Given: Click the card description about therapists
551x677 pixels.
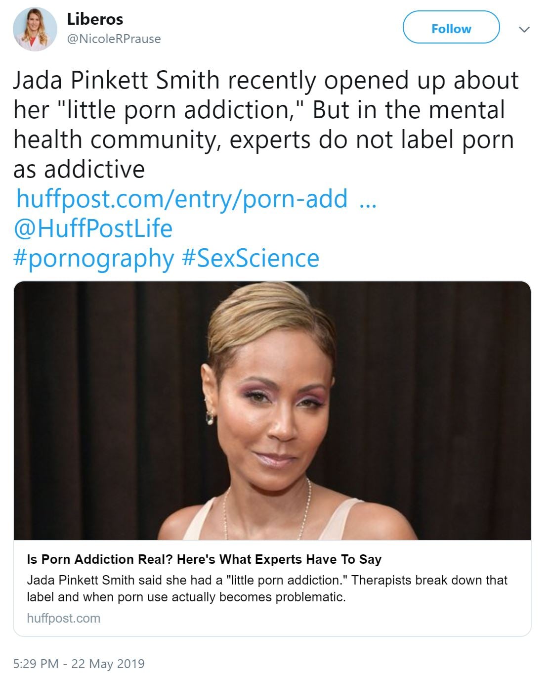Looking at the screenshot, I should [x=267, y=588].
